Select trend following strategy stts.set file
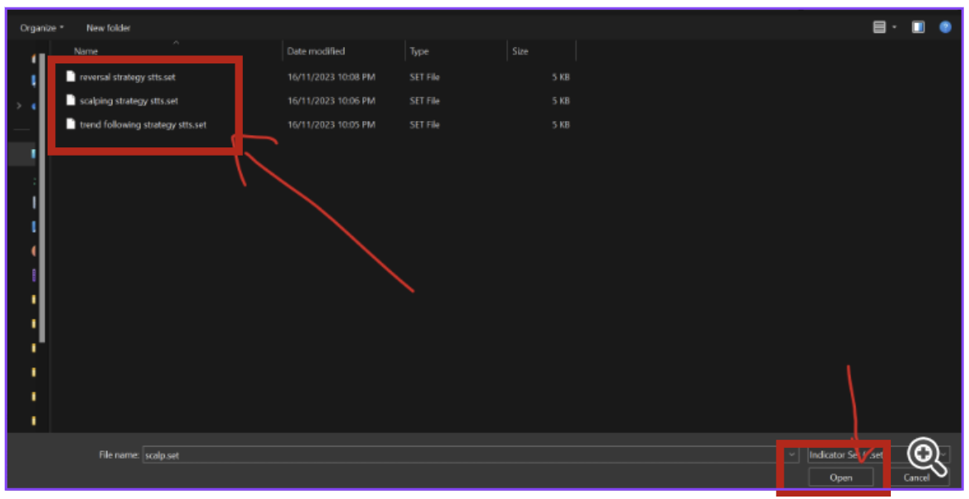This screenshot has width=969, height=499. click(142, 125)
